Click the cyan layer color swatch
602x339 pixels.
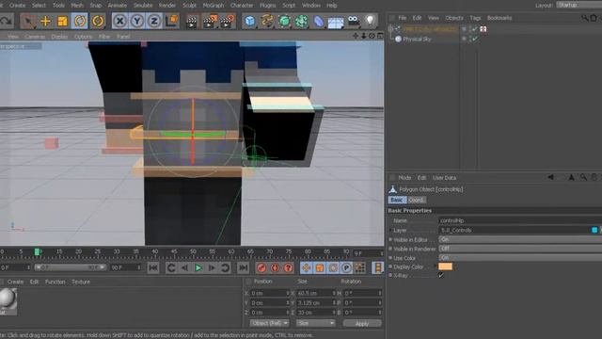[594, 230]
